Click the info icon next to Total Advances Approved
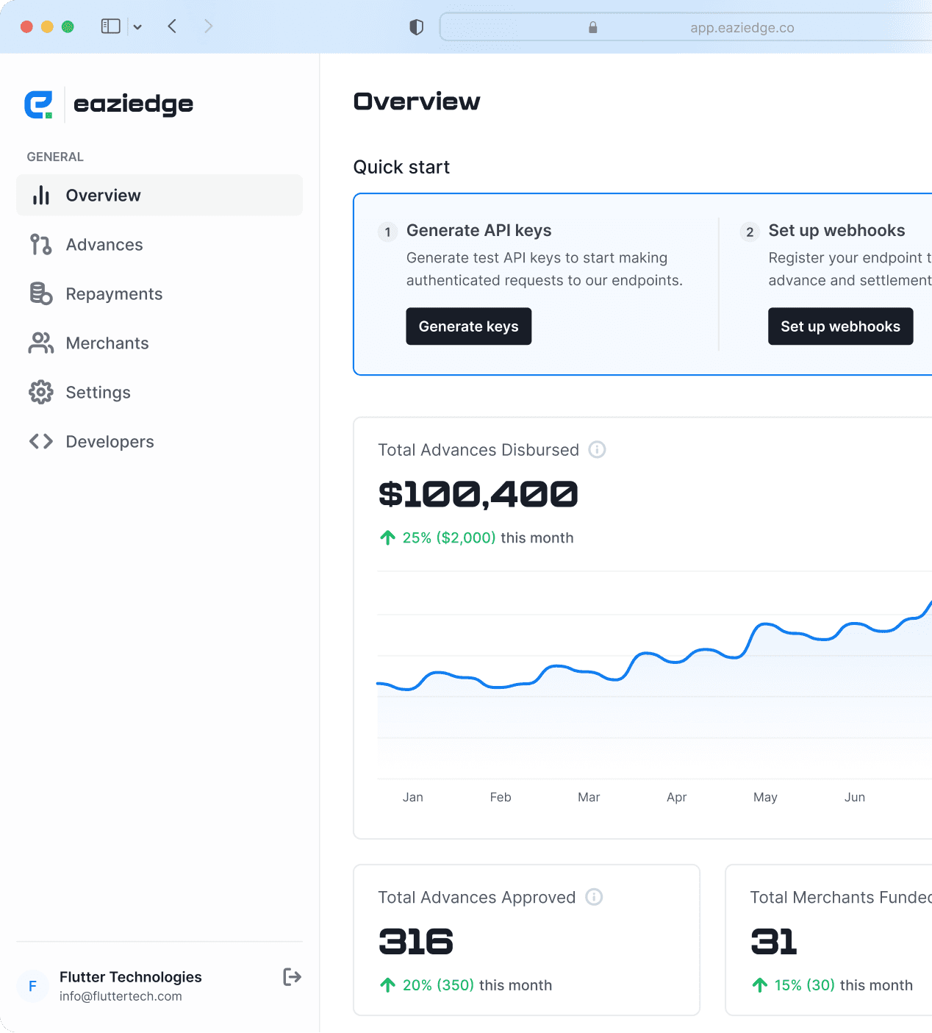Viewport: 932px width, 1033px height. (595, 897)
